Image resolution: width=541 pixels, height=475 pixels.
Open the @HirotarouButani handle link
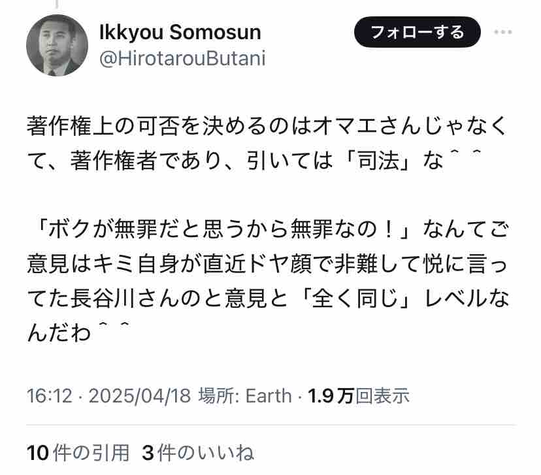182,58
